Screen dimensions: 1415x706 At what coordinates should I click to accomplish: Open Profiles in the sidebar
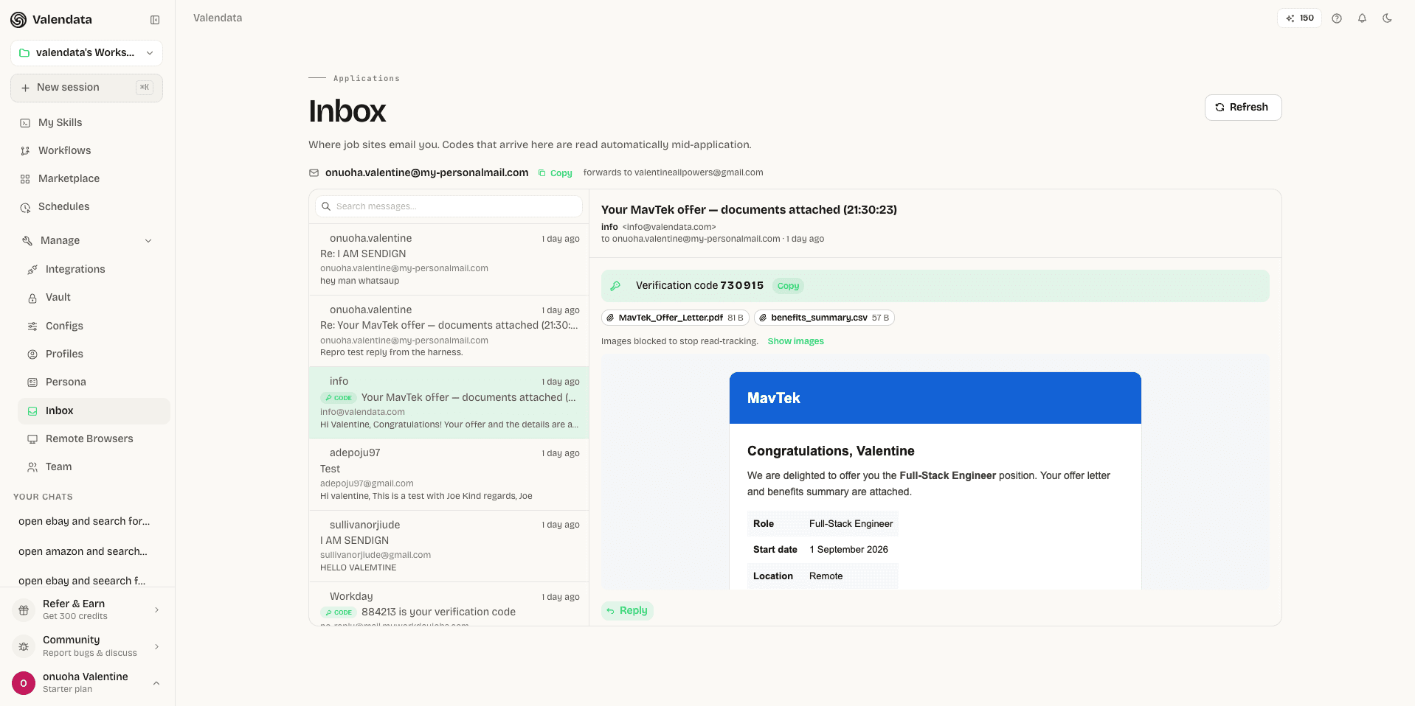[x=94, y=354]
